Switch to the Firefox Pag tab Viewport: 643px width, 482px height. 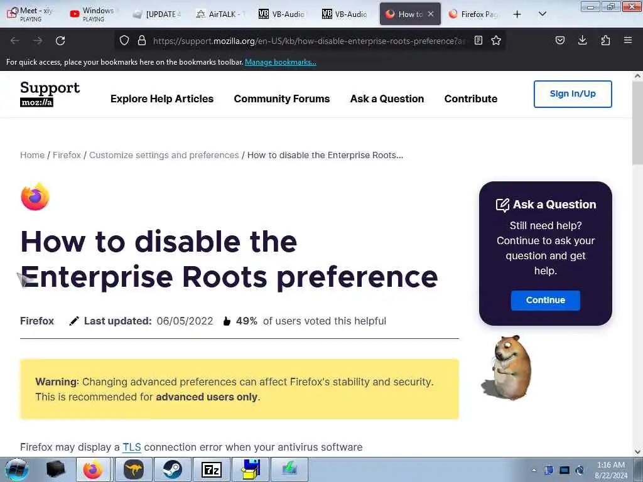pos(475,14)
